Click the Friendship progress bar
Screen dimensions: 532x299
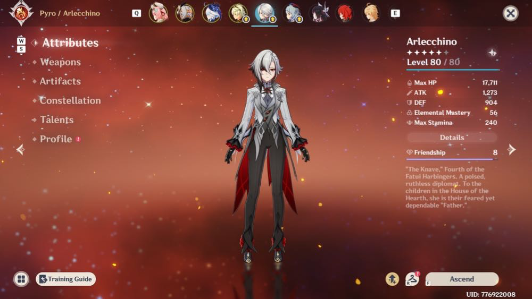452,159
